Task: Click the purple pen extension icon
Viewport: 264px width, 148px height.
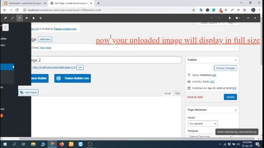Action: pyautogui.click(x=232, y=10)
